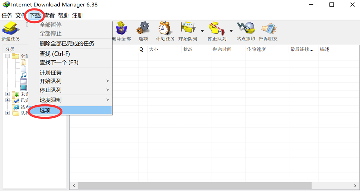The height and width of the screenshot is (191, 360).
Task: Sort by the 状态 column header
Action: pos(196,49)
